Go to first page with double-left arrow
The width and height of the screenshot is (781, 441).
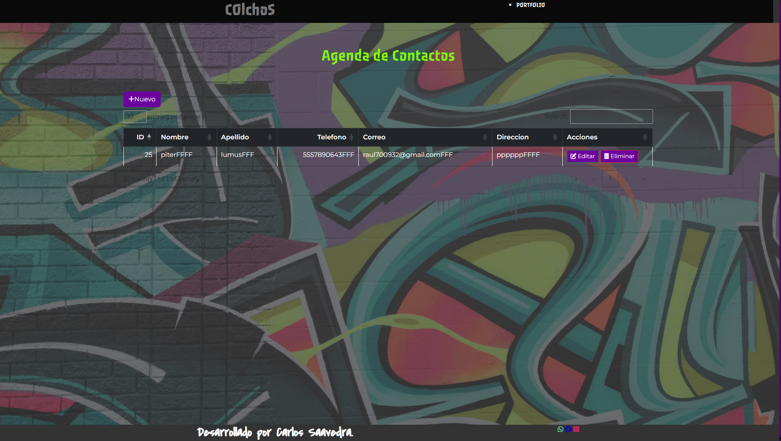(576, 179)
